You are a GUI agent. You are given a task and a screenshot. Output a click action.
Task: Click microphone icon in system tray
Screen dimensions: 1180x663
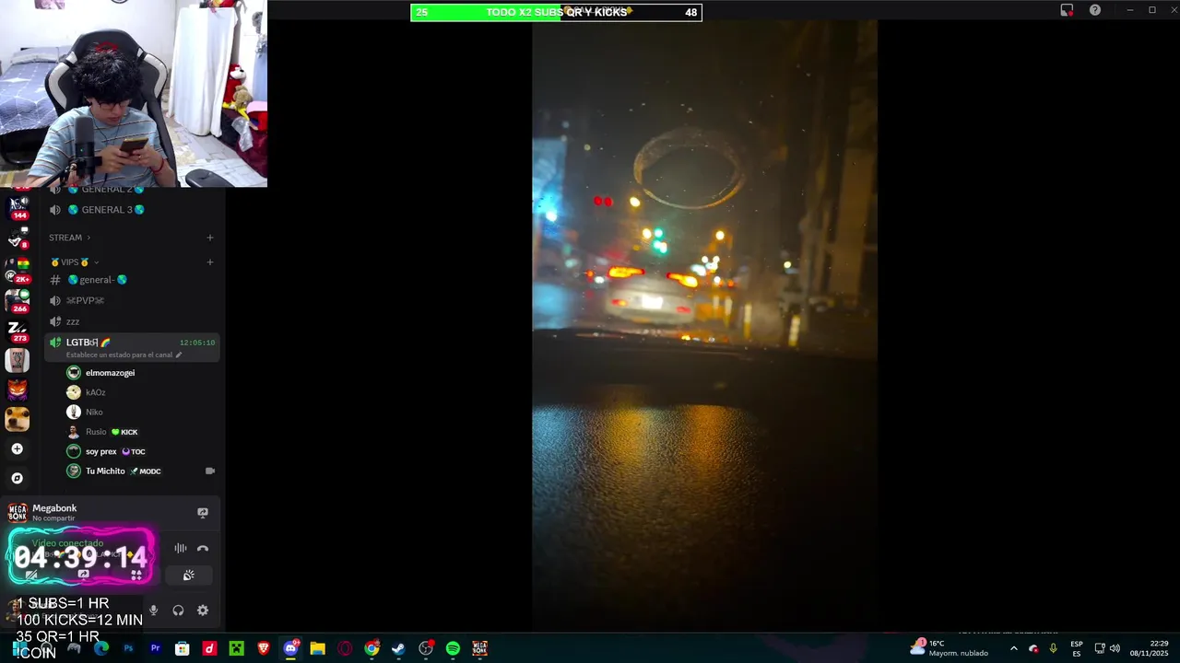pyautogui.click(x=1053, y=648)
